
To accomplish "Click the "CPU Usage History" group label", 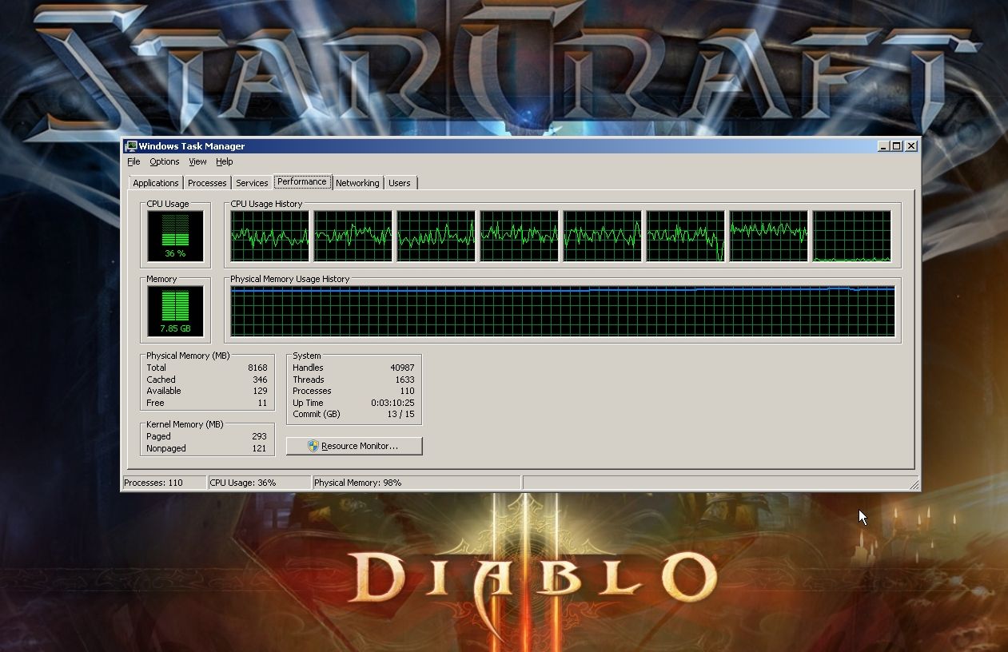I will point(266,204).
